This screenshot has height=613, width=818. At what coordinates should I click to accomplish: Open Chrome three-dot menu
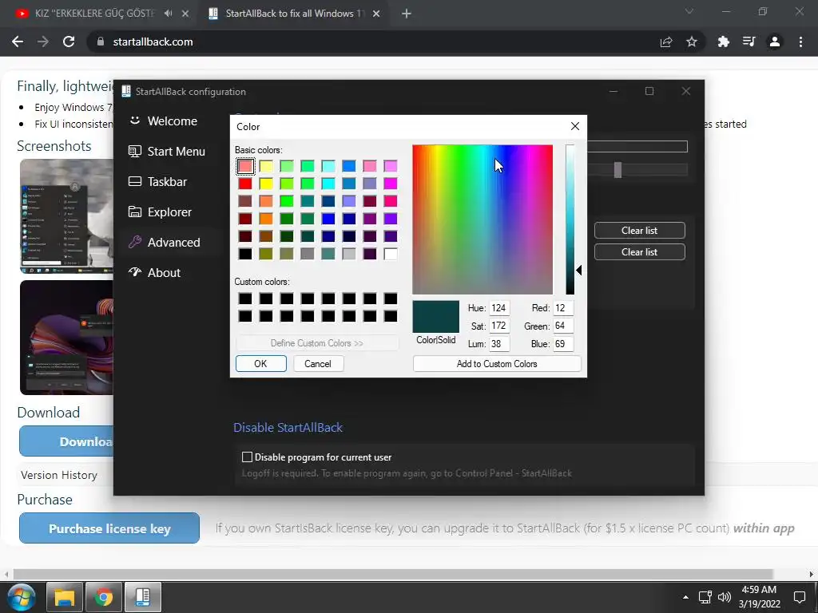pos(800,42)
